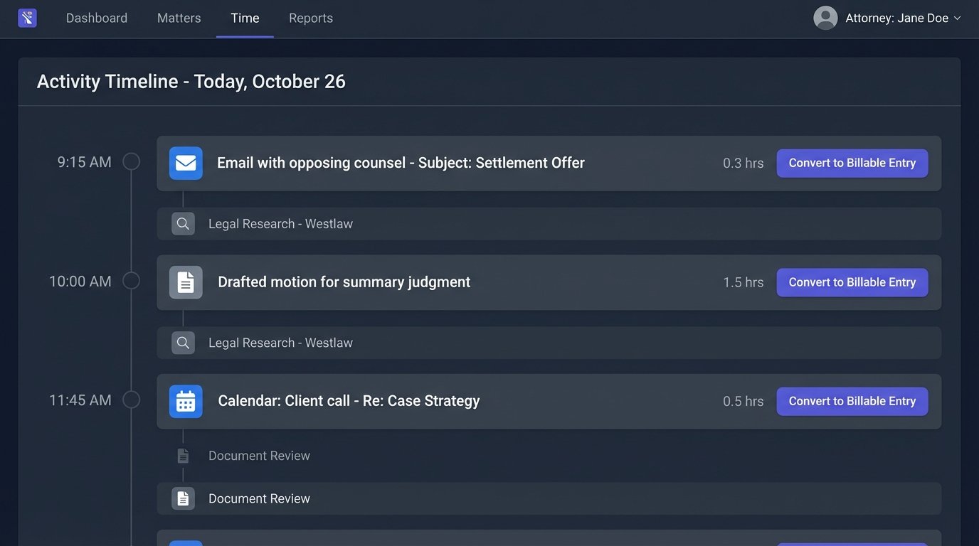The width and height of the screenshot is (979, 546).
Task: Open the Dashboard tab
Action: 97,18
